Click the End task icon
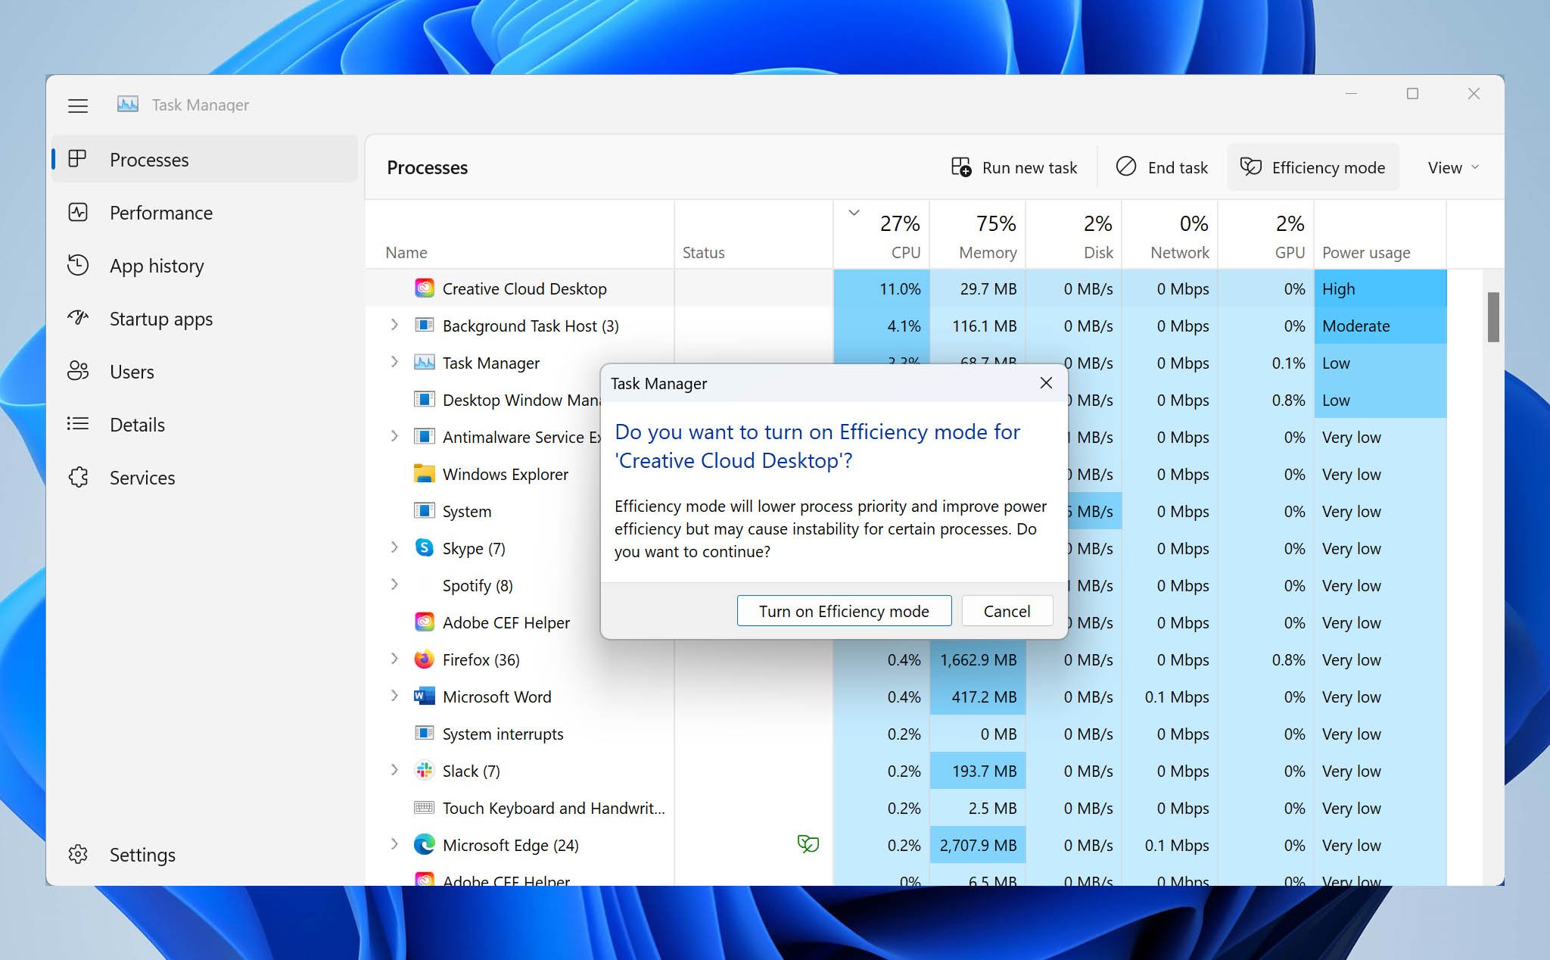The height and width of the screenshot is (960, 1550). point(1126,167)
